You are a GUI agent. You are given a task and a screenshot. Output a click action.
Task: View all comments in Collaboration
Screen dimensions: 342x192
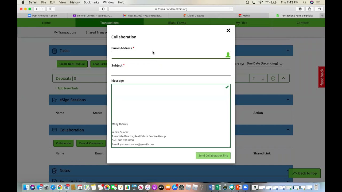click(x=91, y=143)
